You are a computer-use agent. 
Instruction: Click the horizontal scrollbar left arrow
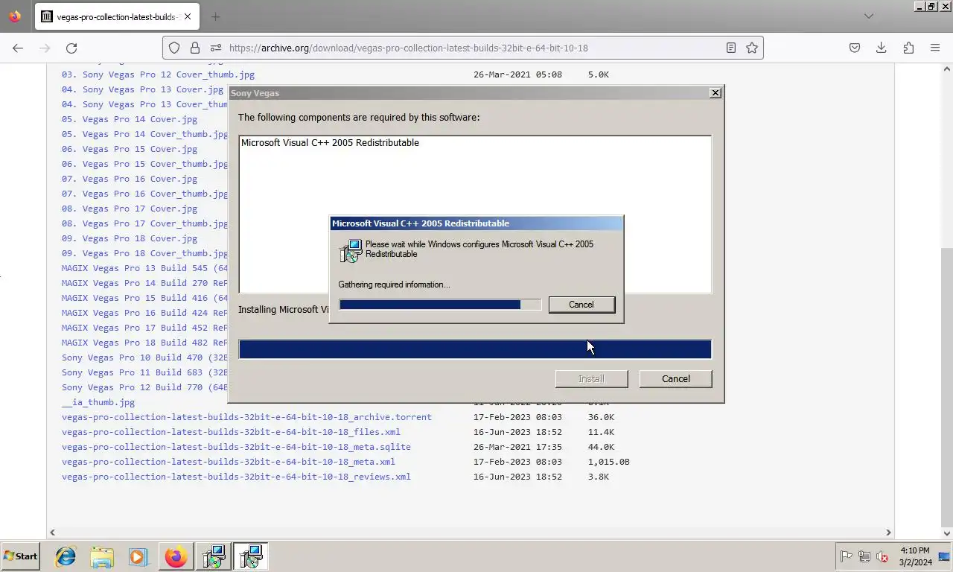coord(52,533)
